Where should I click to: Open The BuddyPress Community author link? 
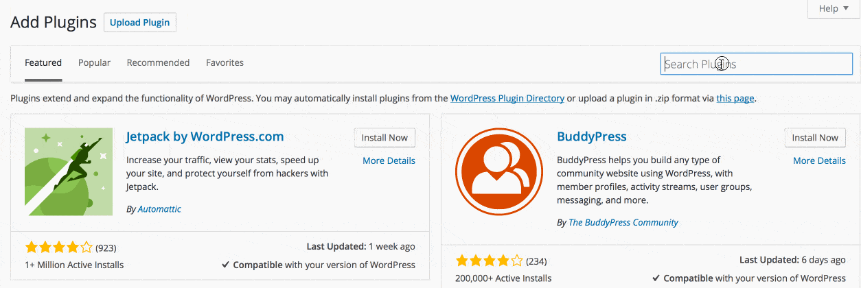pyautogui.click(x=623, y=222)
